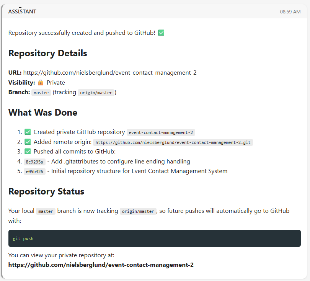Screen dimensions: 310x281
Task: Click 'event-contact-management-2' repository name code chip
Action: tap(161, 132)
